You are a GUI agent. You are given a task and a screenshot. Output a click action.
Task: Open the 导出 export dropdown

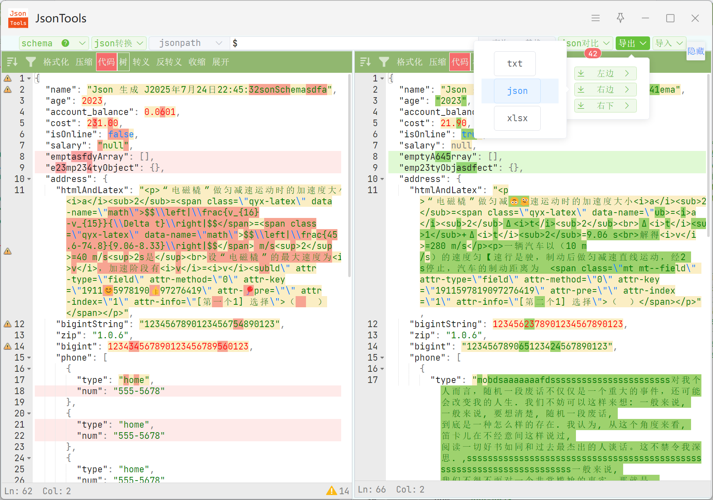[632, 43]
